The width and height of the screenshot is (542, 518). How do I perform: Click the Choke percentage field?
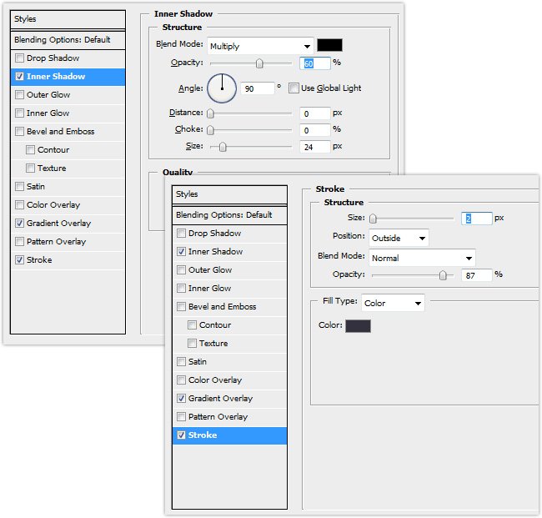coord(315,130)
